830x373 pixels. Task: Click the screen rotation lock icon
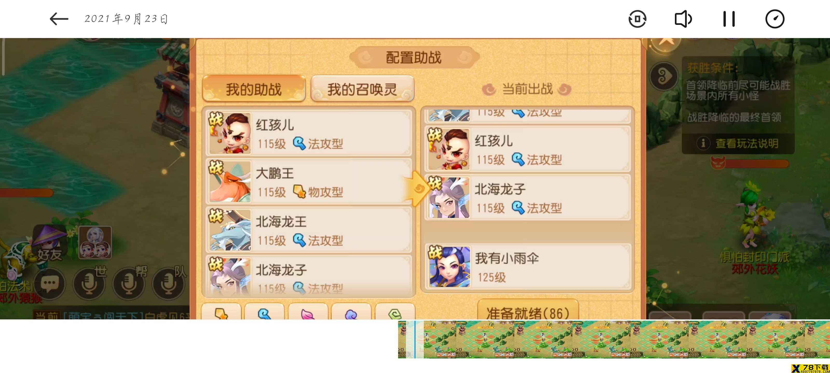pyautogui.click(x=637, y=19)
